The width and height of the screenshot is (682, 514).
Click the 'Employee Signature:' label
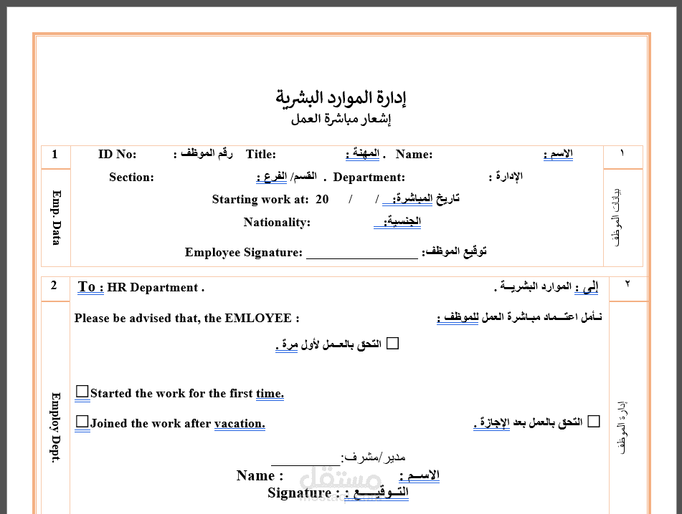(244, 252)
